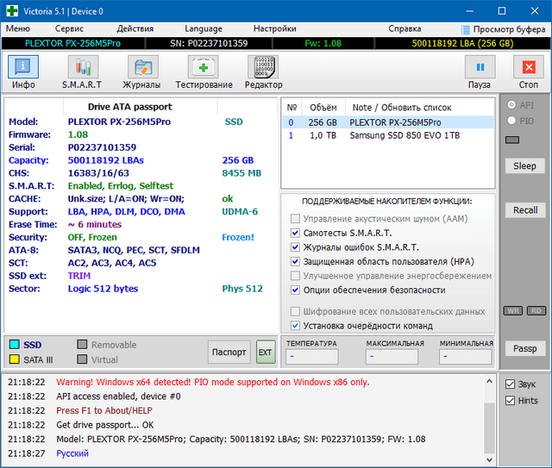Viewport: 552px width, 468px height.
Task: Open the Настройки menu
Action: pos(274,28)
